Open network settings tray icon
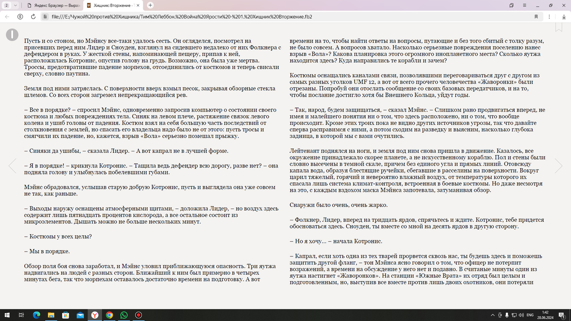 (514, 315)
